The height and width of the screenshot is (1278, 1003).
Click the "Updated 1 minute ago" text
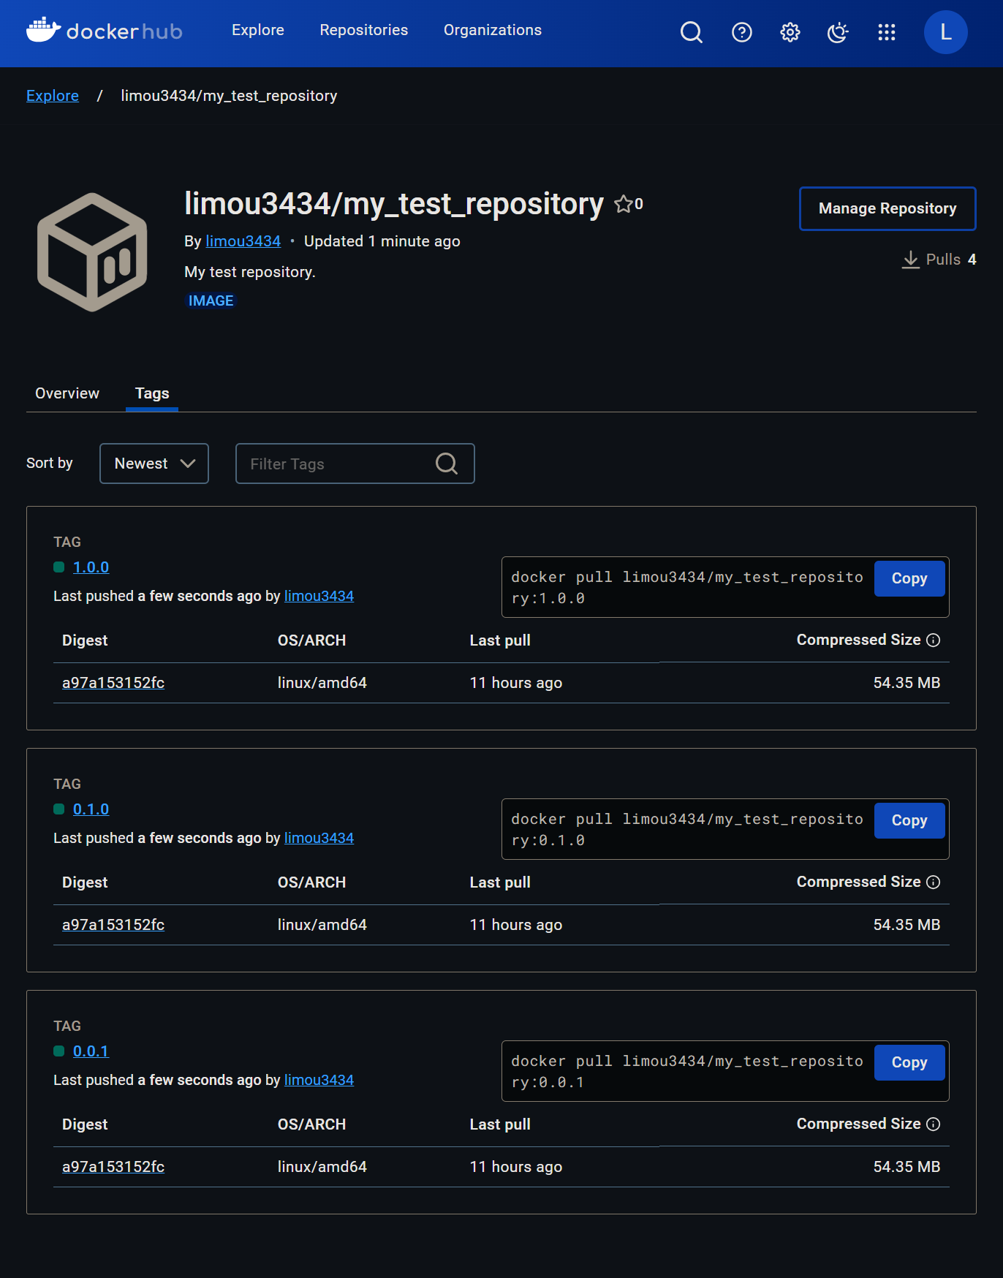(382, 241)
